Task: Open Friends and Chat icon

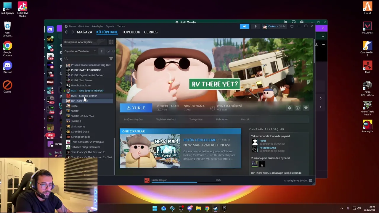Action: 311,180
